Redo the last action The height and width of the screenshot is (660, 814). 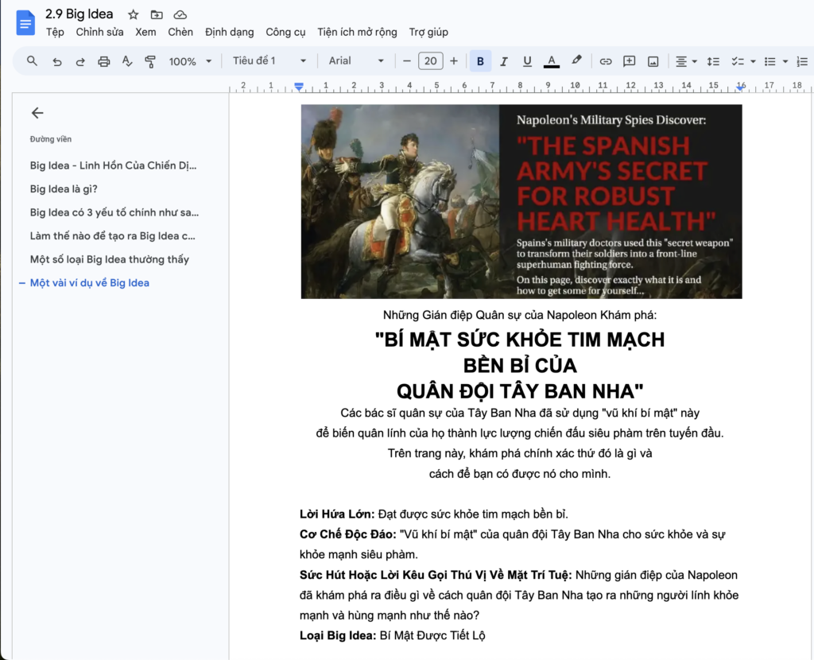point(80,61)
